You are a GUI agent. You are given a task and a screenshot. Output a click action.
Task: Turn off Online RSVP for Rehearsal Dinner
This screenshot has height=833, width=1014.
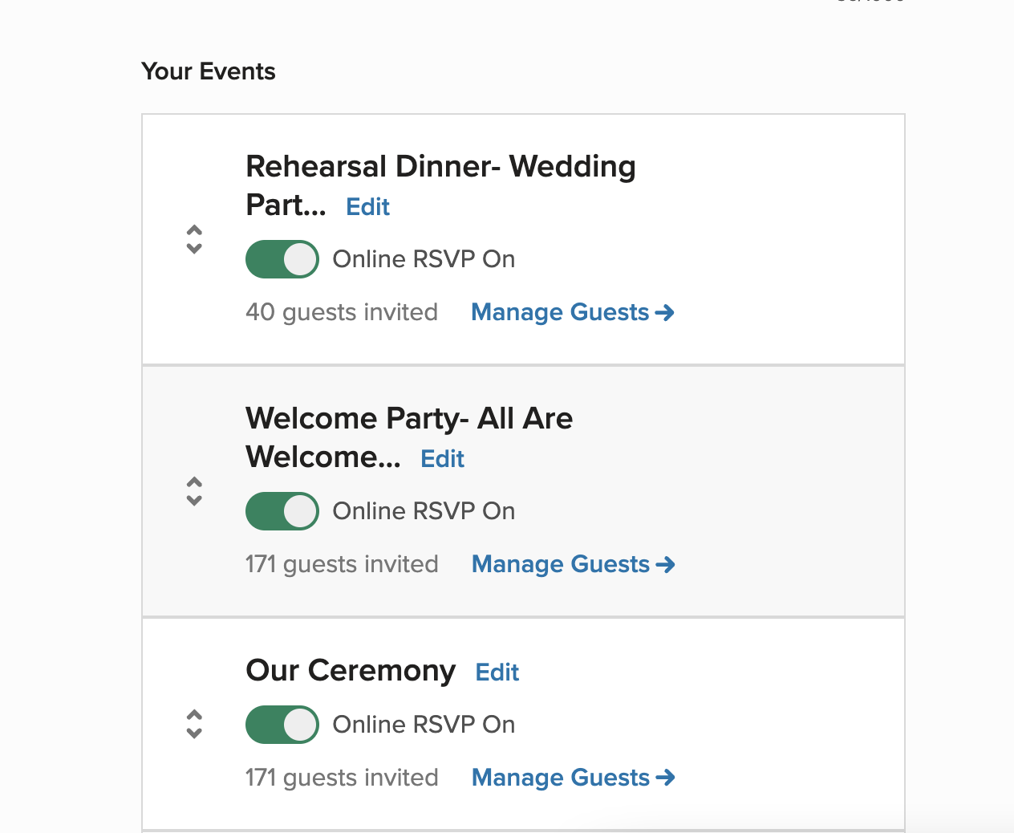click(x=282, y=259)
